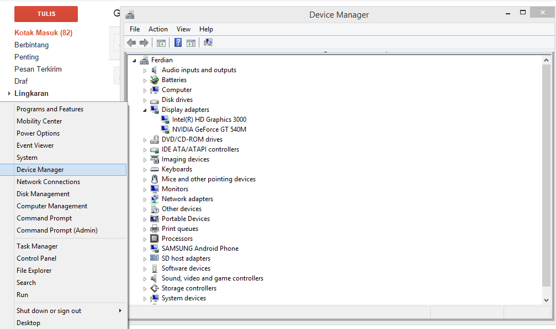
Task: Open the Action menu
Action: (x=158, y=29)
